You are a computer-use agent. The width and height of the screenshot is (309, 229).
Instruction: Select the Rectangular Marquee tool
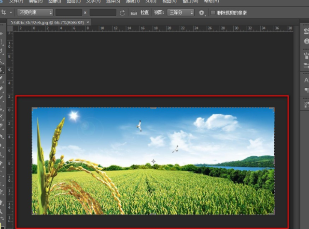coord(1,42)
